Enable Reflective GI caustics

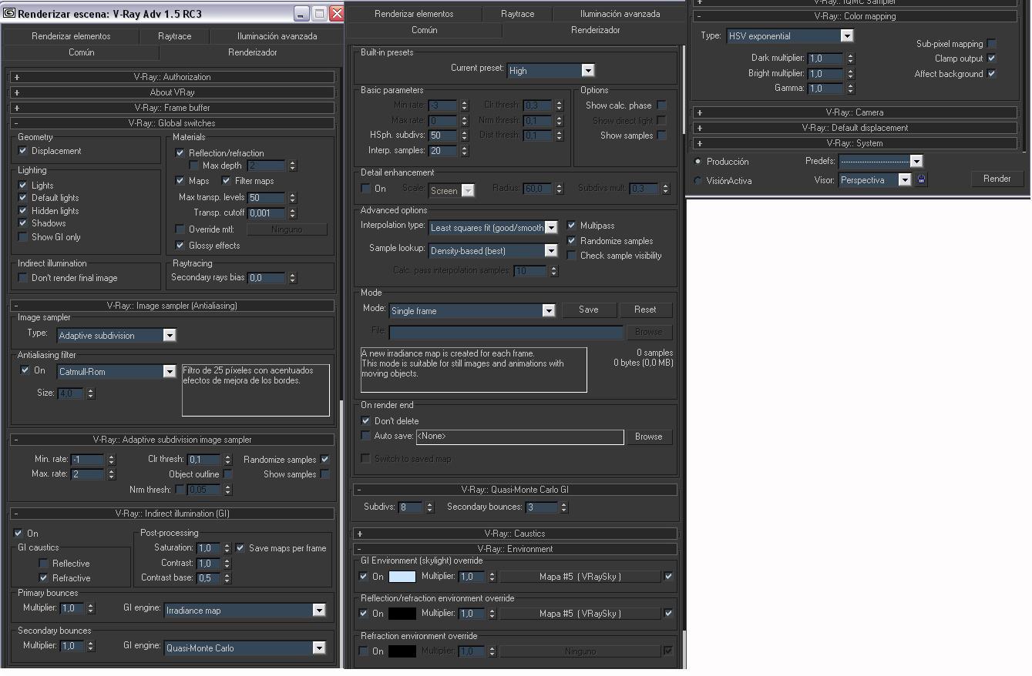(44, 564)
